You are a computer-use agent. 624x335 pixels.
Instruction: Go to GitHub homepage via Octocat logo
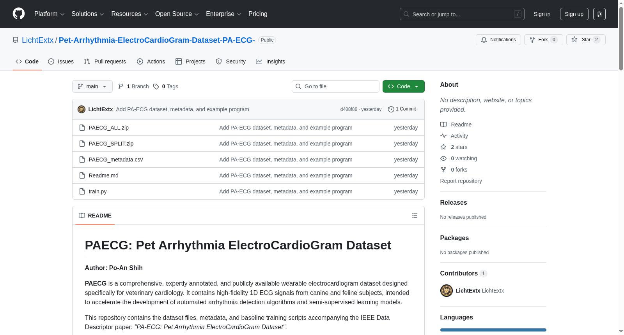pyautogui.click(x=19, y=14)
